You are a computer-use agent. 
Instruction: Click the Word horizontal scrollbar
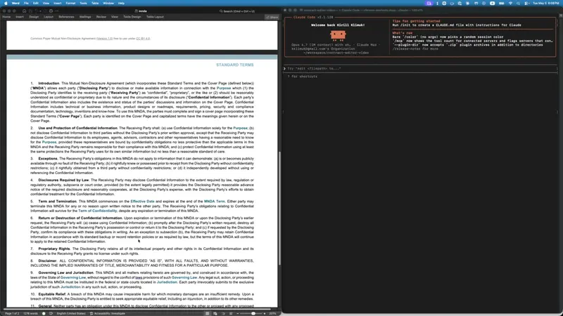[x=137, y=309]
